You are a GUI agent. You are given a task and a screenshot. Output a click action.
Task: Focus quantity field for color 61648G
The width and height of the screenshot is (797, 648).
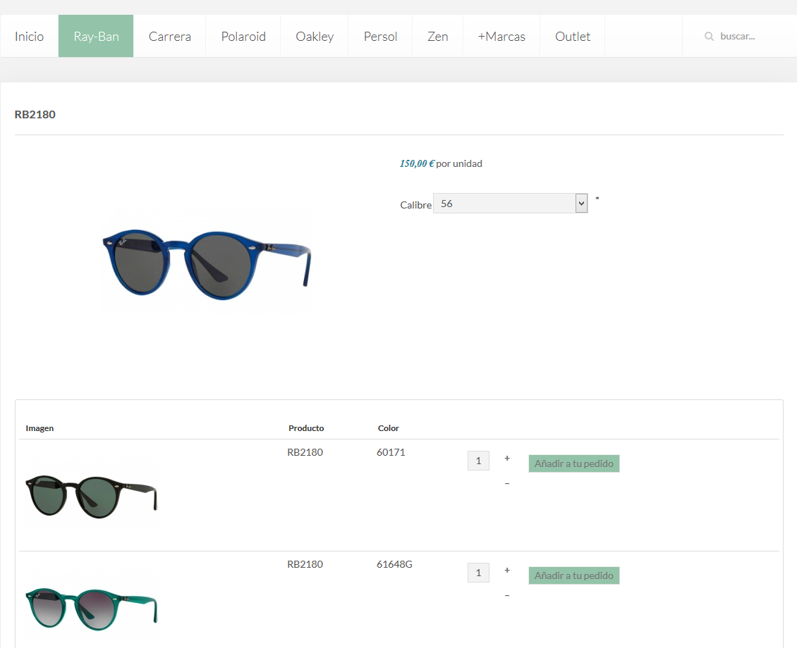pos(478,573)
